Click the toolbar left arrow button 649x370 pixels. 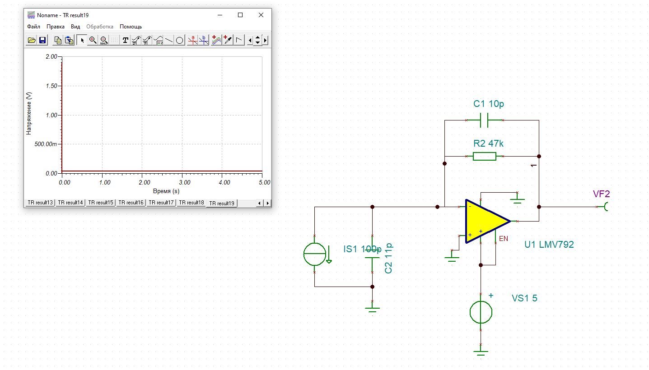[250, 40]
